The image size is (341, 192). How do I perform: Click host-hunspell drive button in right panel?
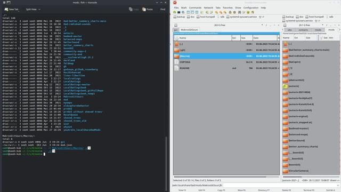tap(315, 17)
